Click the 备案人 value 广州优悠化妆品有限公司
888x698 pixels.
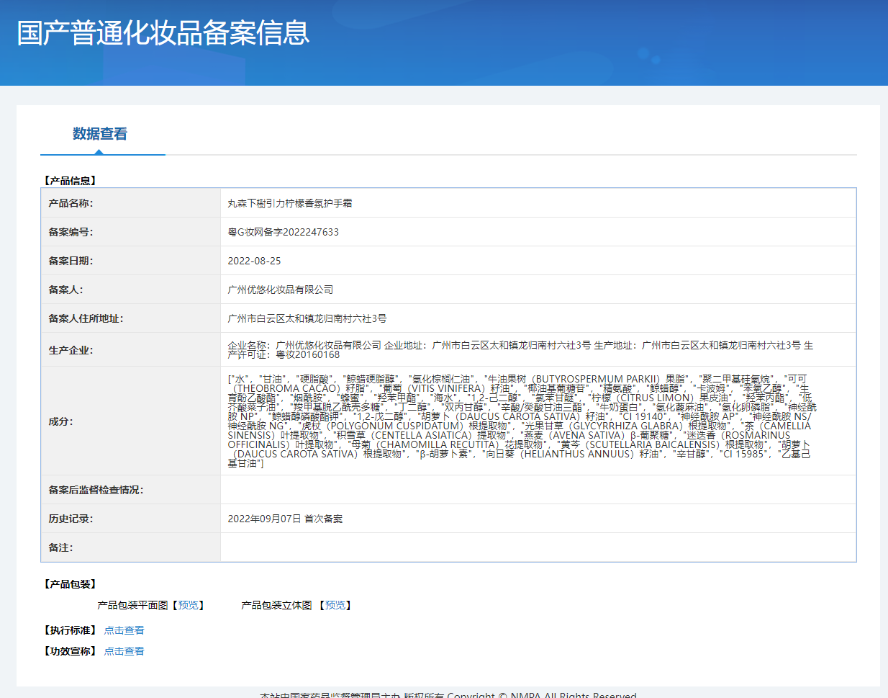280,290
